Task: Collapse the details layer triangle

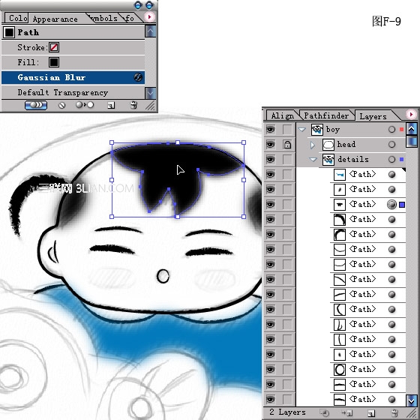Action: [x=313, y=160]
